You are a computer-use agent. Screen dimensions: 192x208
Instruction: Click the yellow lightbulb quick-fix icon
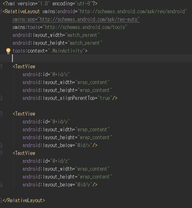pyautogui.click(x=8, y=51)
